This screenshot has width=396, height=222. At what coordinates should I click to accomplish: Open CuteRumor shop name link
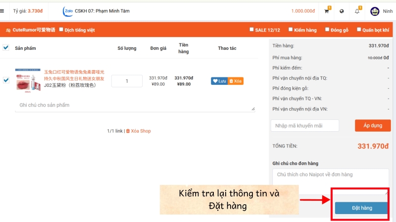tap(34, 30)
